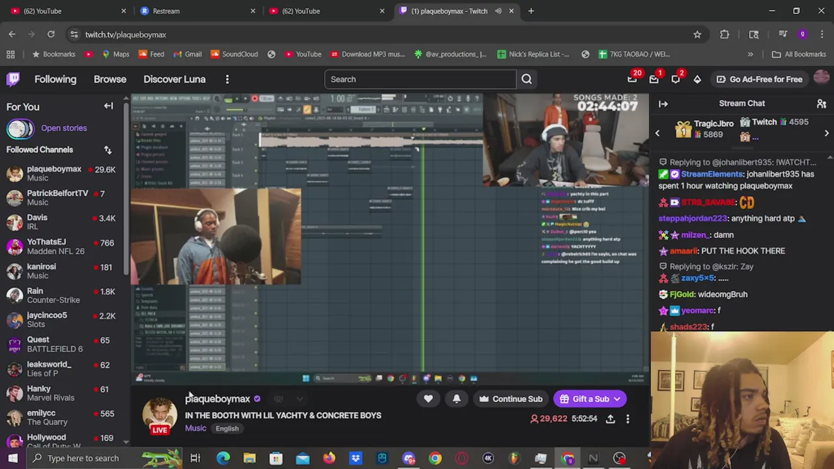834x469 pixels.
Task: Click the Get Bits diamond icon
Action: click(x=697, y=79)
